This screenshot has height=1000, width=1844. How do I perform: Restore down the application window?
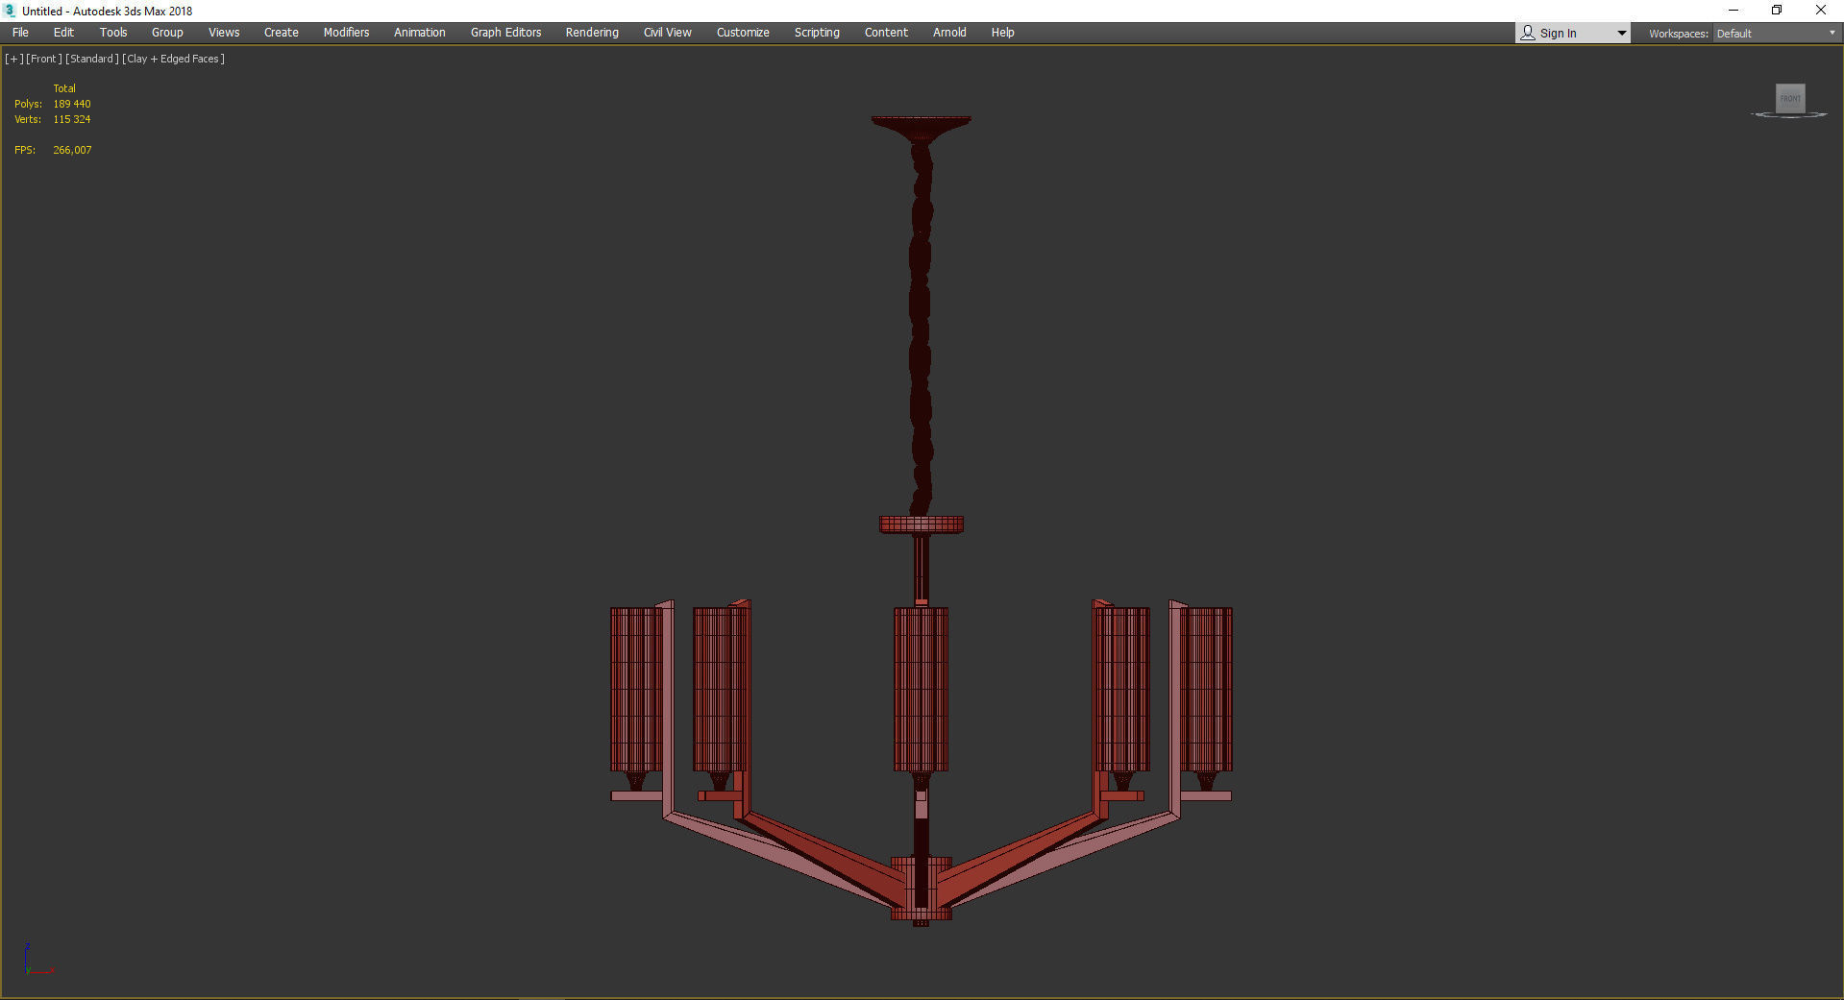(1777, 11)
